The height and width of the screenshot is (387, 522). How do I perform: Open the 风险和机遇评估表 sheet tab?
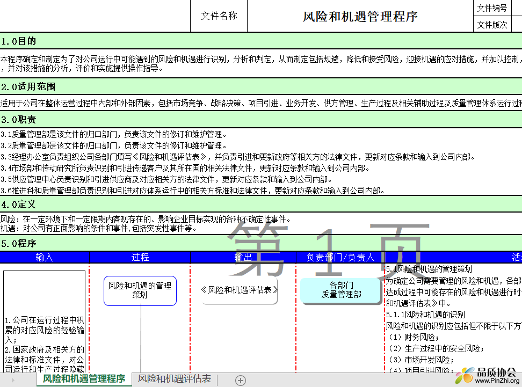pos(175,379)
